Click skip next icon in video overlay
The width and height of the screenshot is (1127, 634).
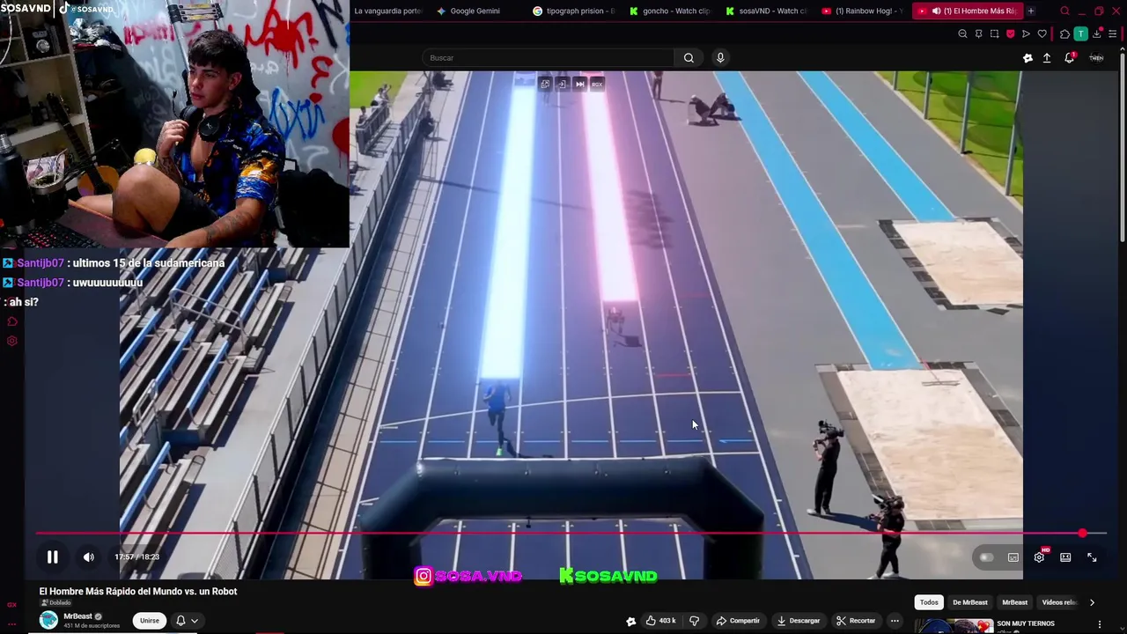[579, 84]
